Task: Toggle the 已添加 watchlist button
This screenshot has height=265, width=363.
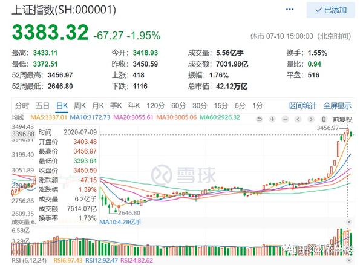Action: pyautogui.click(x=331, y=10)
